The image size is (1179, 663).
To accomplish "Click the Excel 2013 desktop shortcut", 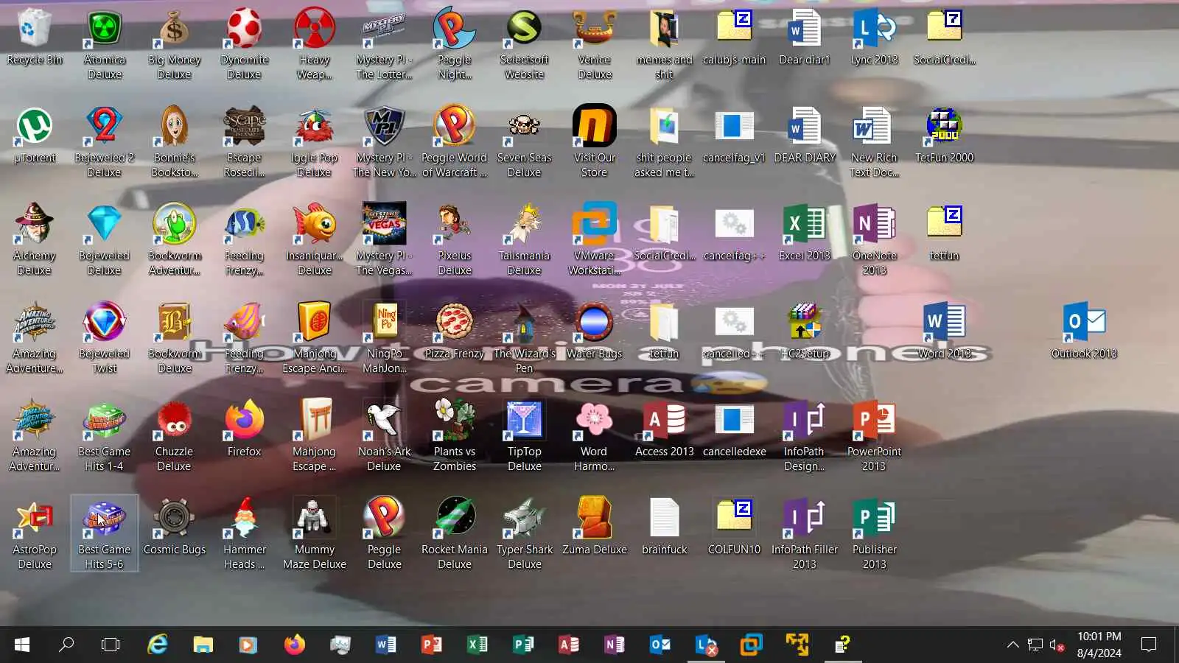I will 805,233.
